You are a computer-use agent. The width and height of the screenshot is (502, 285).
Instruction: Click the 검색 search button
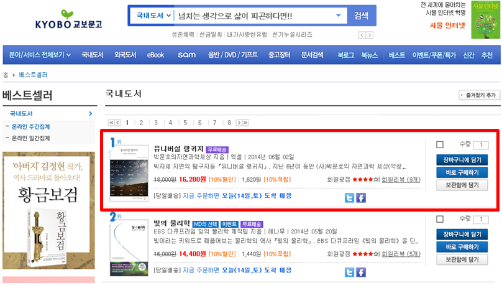(x=361, y=16)
